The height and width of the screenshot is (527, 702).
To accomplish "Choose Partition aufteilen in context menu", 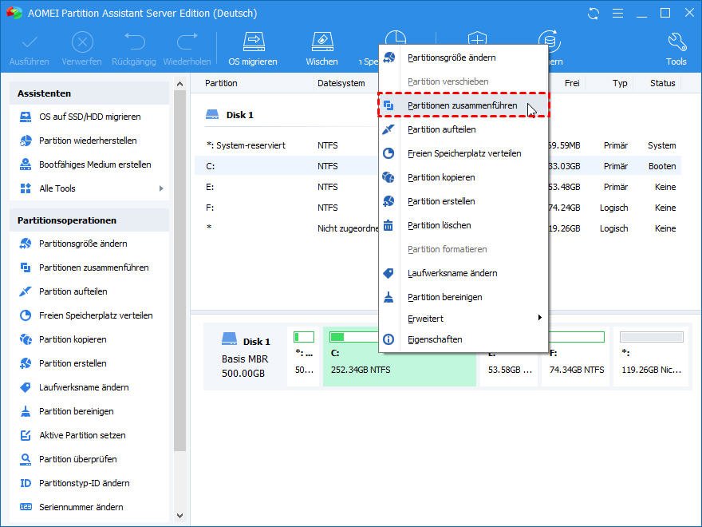I will coord(463,129).
